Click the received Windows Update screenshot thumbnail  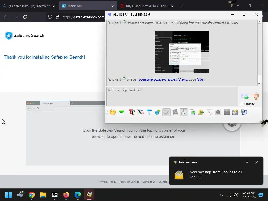[182, 52]
